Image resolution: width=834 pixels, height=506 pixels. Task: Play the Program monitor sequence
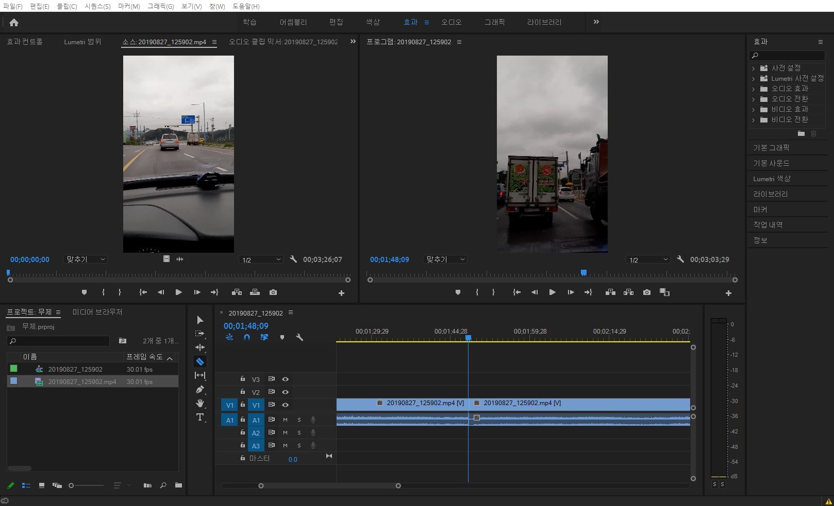[x=552, y=292]
